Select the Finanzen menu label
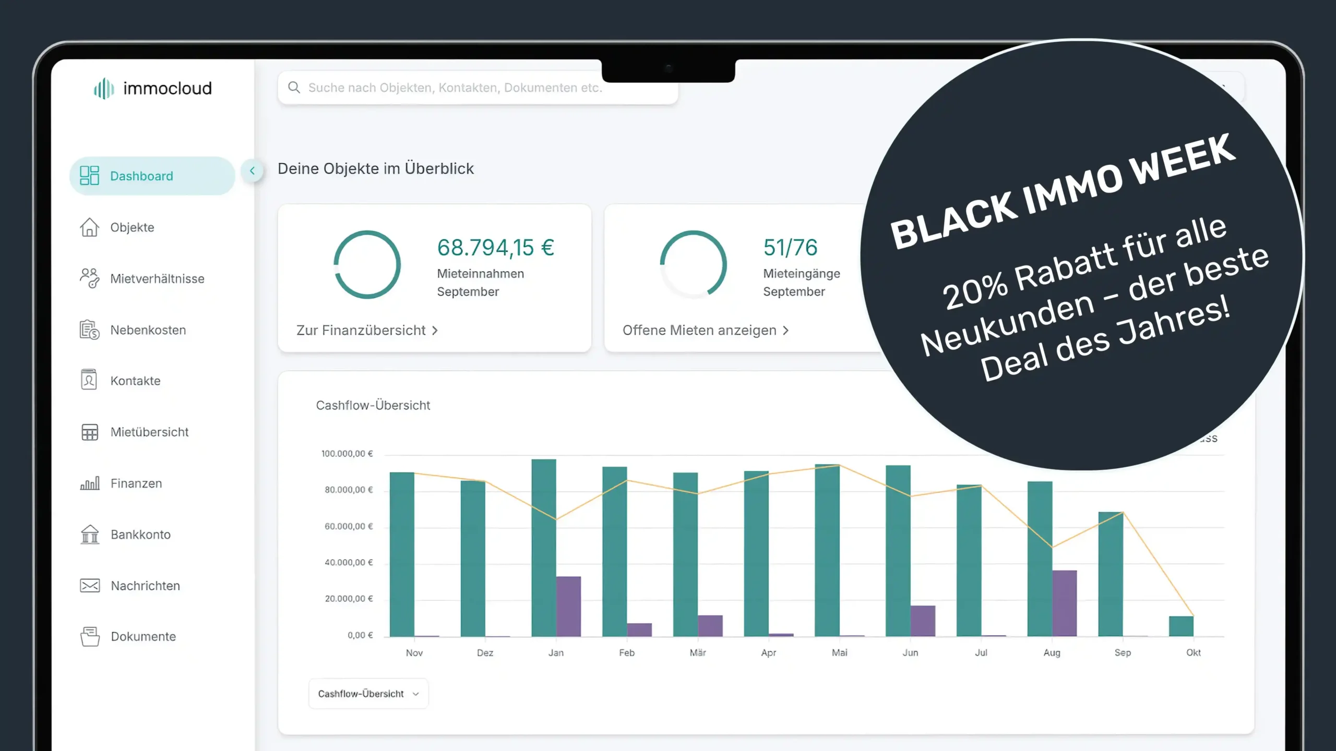This screenshot has width=1336, height=751. (136, 483)
